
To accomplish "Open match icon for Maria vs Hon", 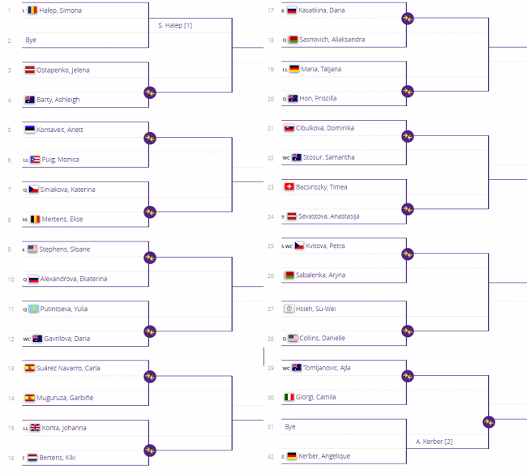I will tap(407, 91).
